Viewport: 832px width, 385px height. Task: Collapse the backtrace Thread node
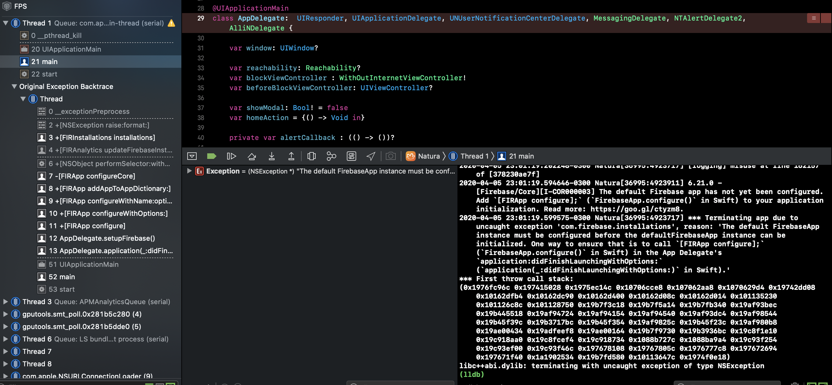23,99
